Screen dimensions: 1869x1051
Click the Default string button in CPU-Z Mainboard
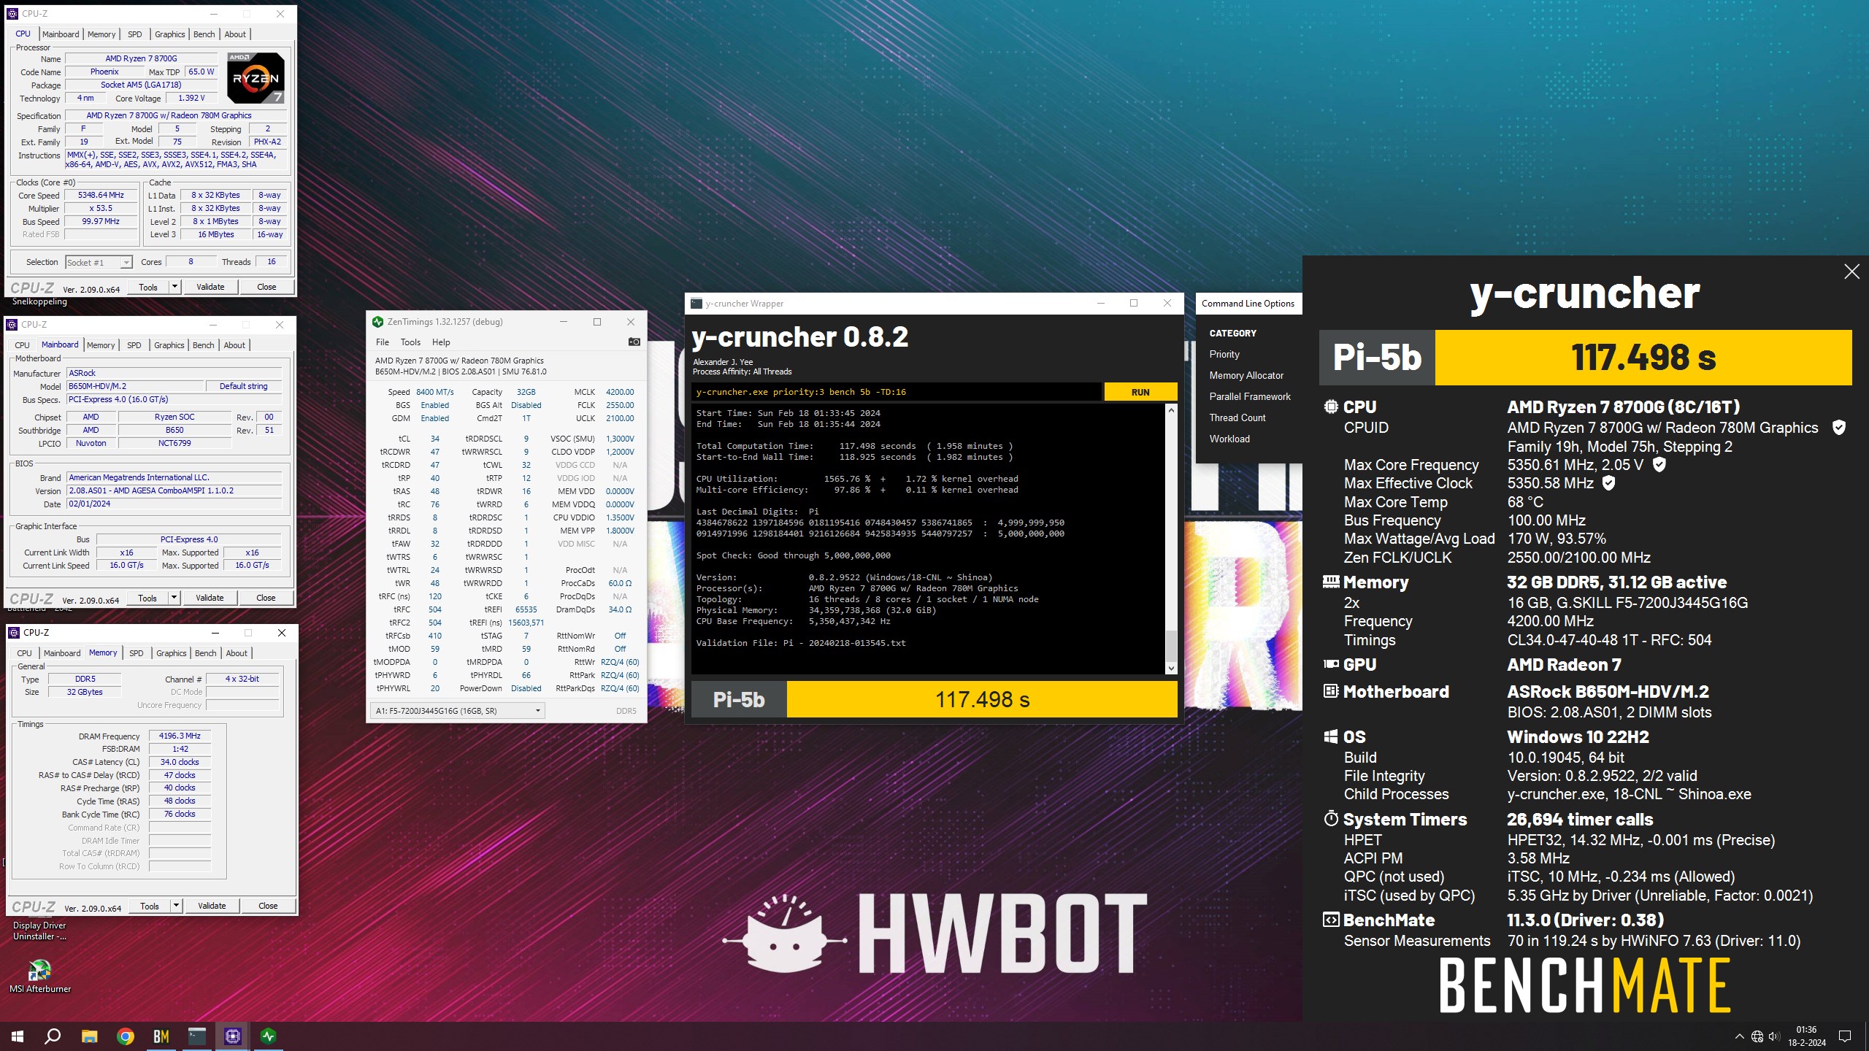(243, 386)
